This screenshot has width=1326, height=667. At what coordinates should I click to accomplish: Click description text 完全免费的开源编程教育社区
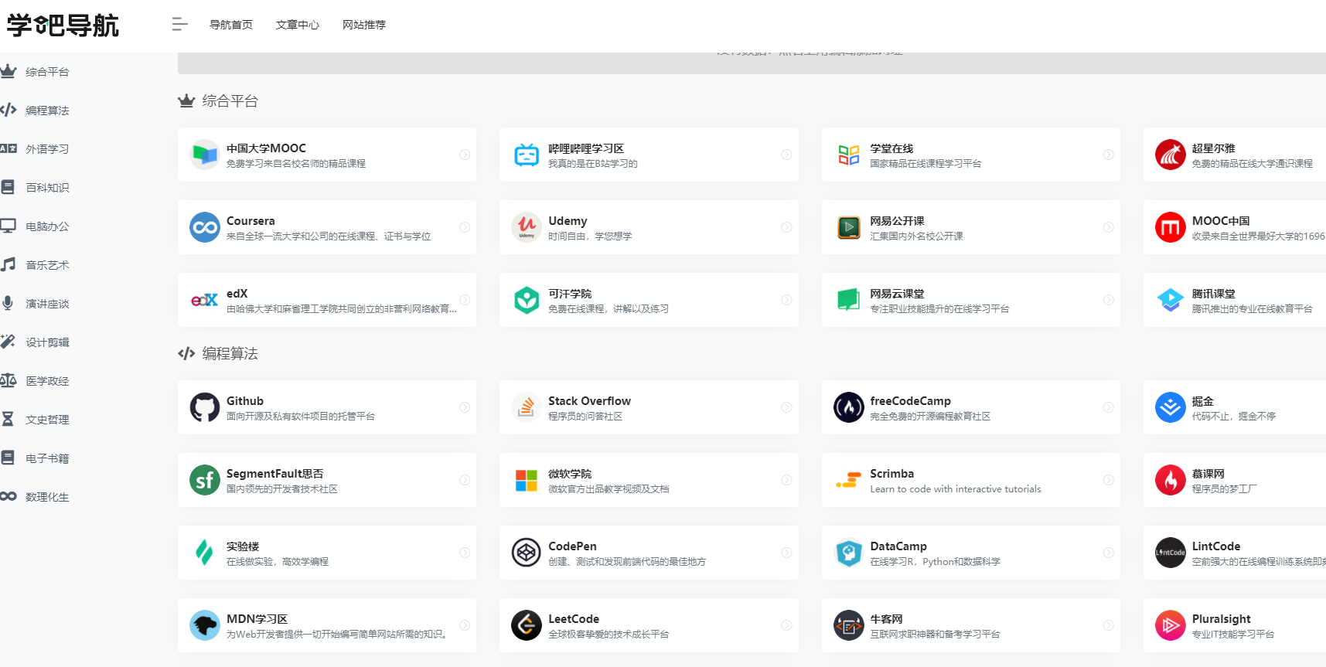coord(930,416)
